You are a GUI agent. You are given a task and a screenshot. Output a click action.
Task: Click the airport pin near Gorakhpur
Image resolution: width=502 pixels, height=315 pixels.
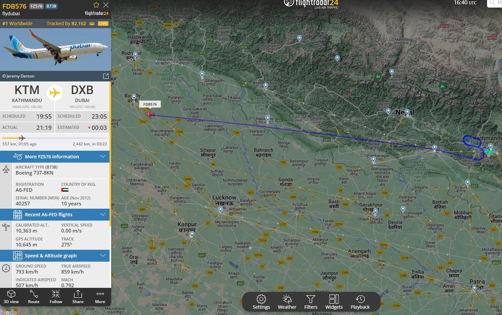click(375, 212)
